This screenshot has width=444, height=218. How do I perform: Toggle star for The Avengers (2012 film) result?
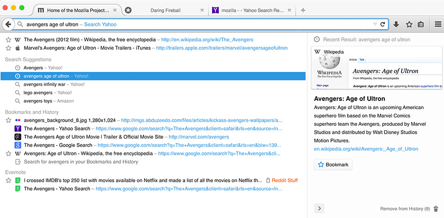8,40
